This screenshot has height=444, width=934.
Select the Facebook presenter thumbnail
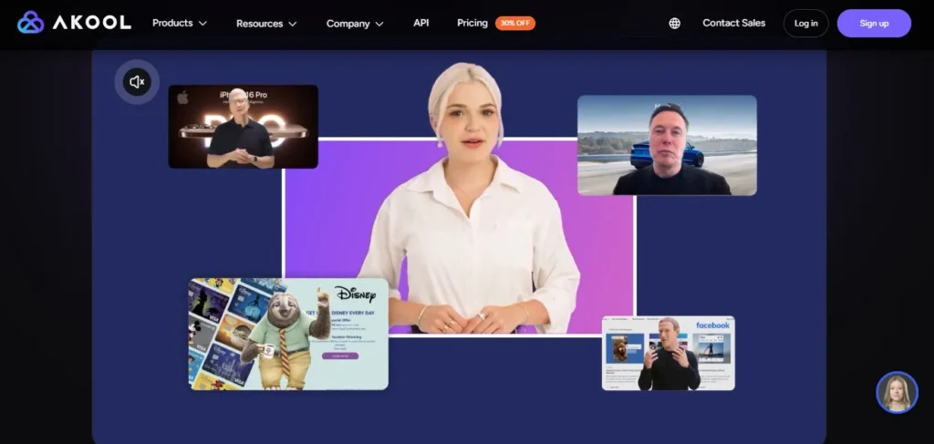pos(668,353)
